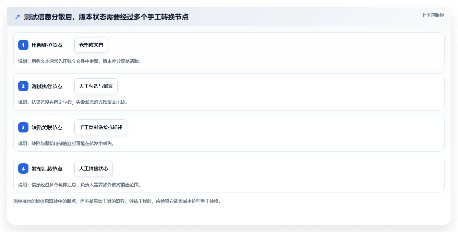Screen dimensions: 458x232
Task: Select step number 2 badge
Action: coord(23,86)
